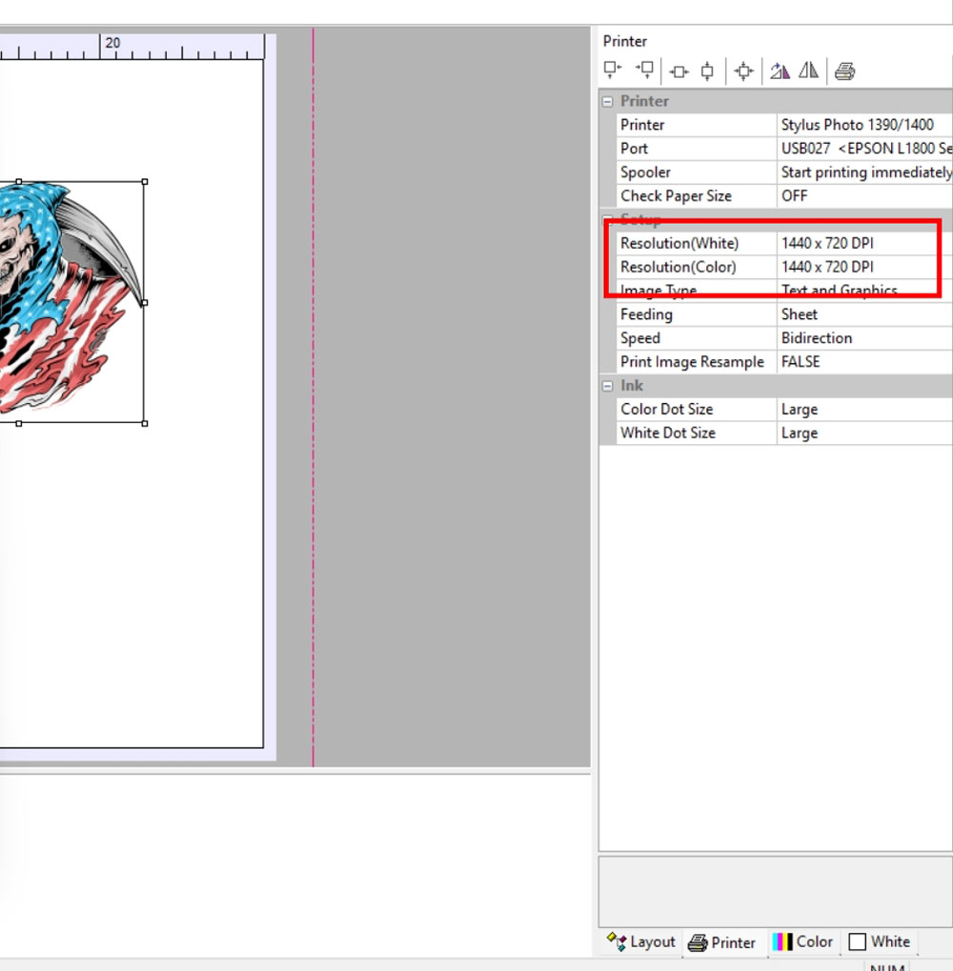Click the center on page icon
This screenshot has height=971, width=953.
coord(743,71)
